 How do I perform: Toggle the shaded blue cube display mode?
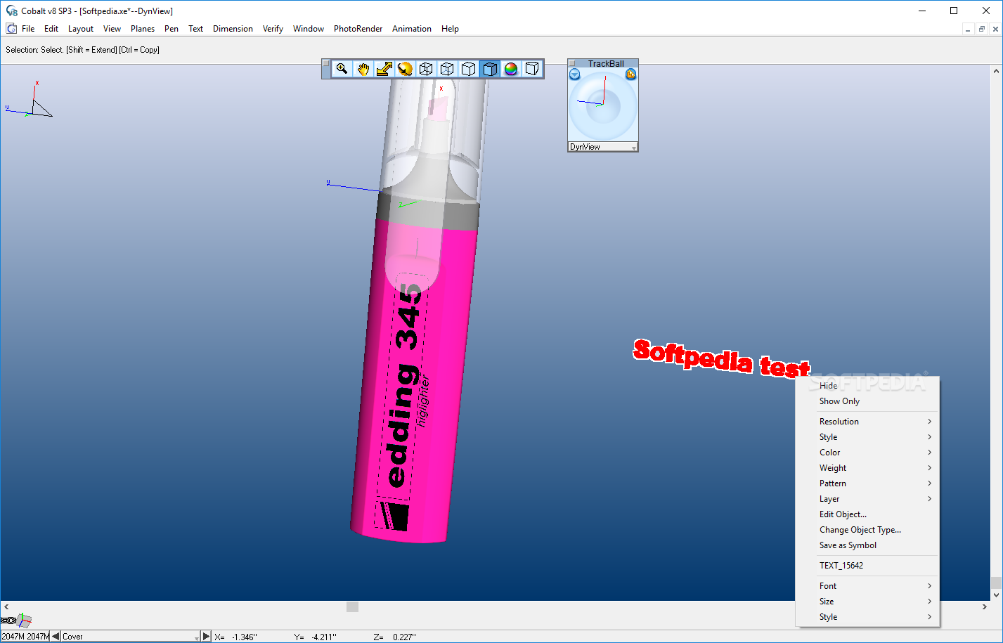click(490, 69)
